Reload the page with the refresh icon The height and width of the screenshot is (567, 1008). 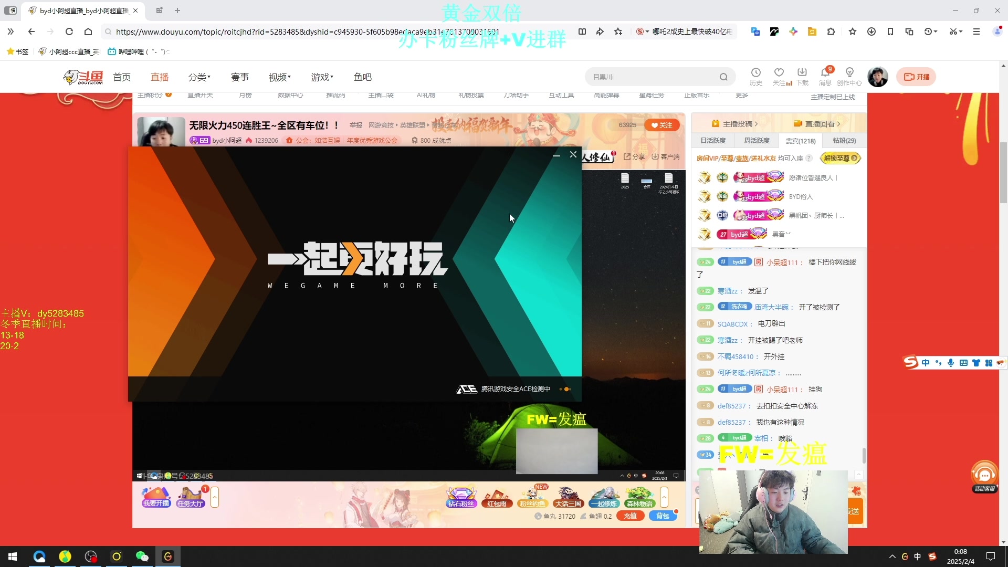coord(69,31)
